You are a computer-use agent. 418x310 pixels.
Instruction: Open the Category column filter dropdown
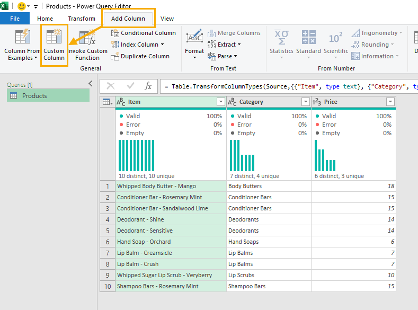coord(306,102)
